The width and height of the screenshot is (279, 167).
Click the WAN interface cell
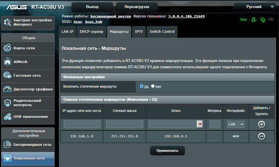click(x=236, y=136)
